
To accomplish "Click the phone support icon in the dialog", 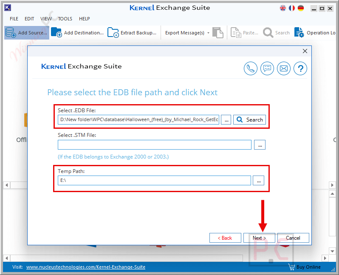I will (x=251, y=68).
